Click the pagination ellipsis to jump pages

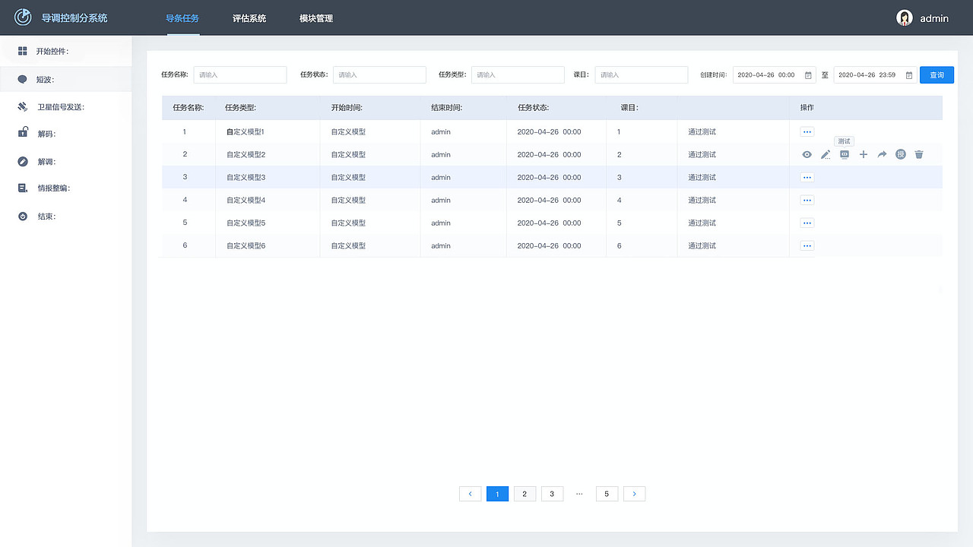point(579,494)
